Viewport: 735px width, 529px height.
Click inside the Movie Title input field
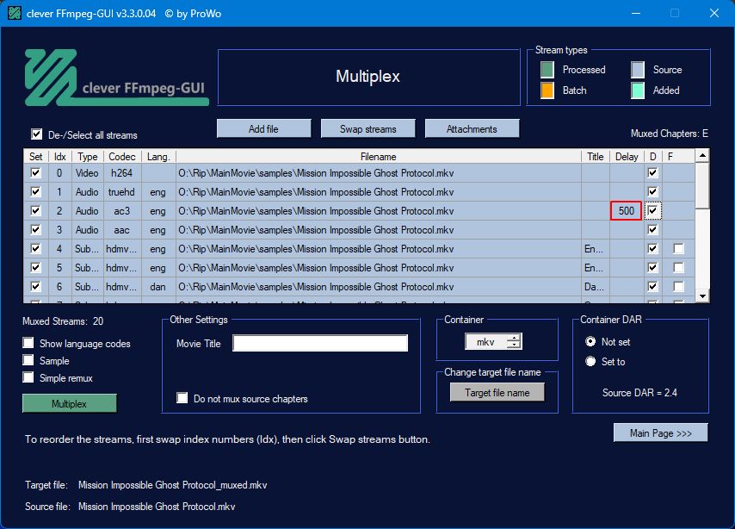point(320,343)
